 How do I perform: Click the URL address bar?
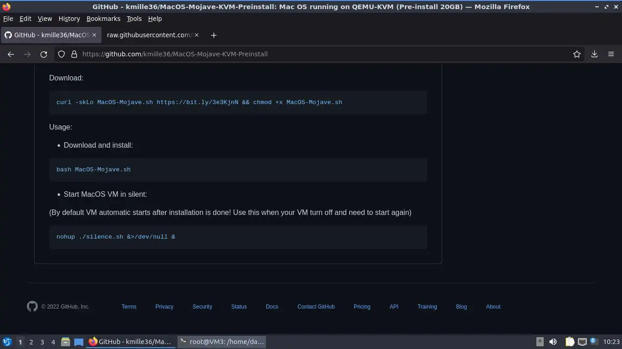pyautogui.click(x=319, y=54)
